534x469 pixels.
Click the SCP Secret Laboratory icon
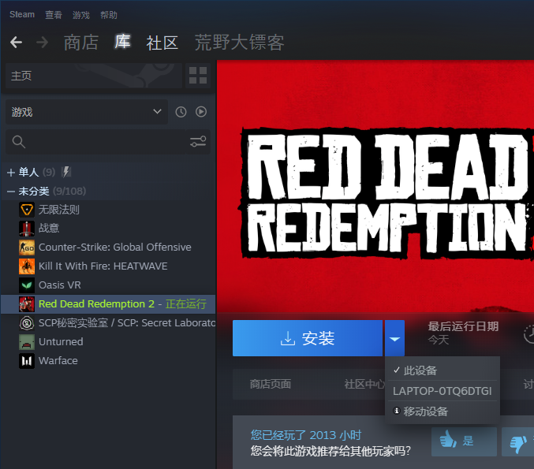point(27,323)
